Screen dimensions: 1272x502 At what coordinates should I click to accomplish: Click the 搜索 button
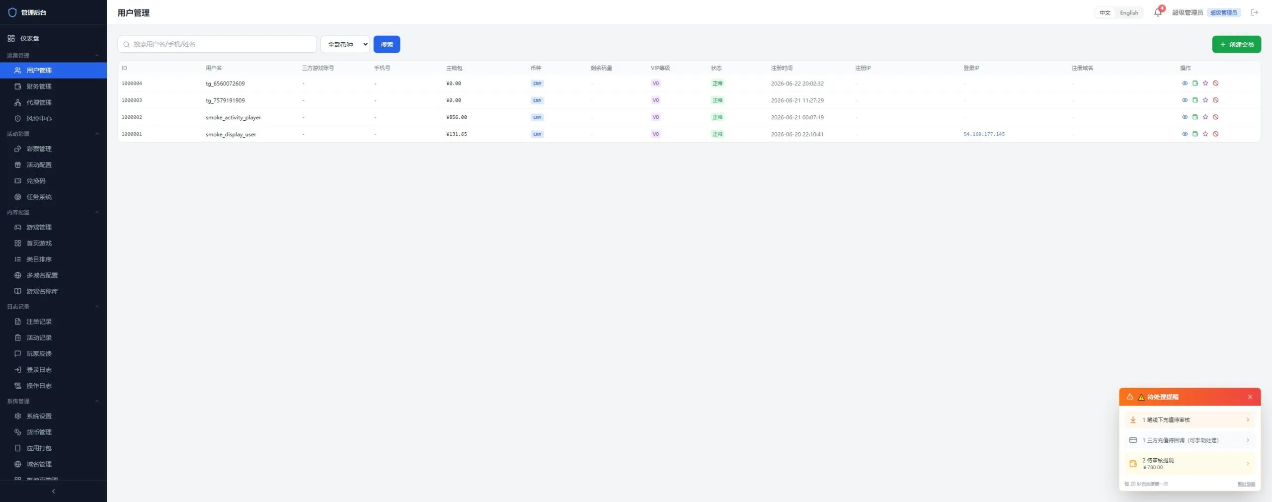[x=387, y=44]
